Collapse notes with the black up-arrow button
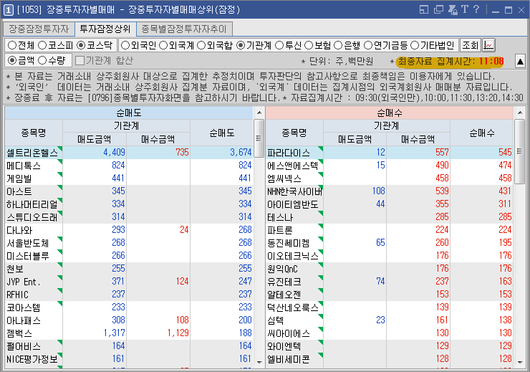The width and height of the screenshot is (530, 372). click(520, 61)
